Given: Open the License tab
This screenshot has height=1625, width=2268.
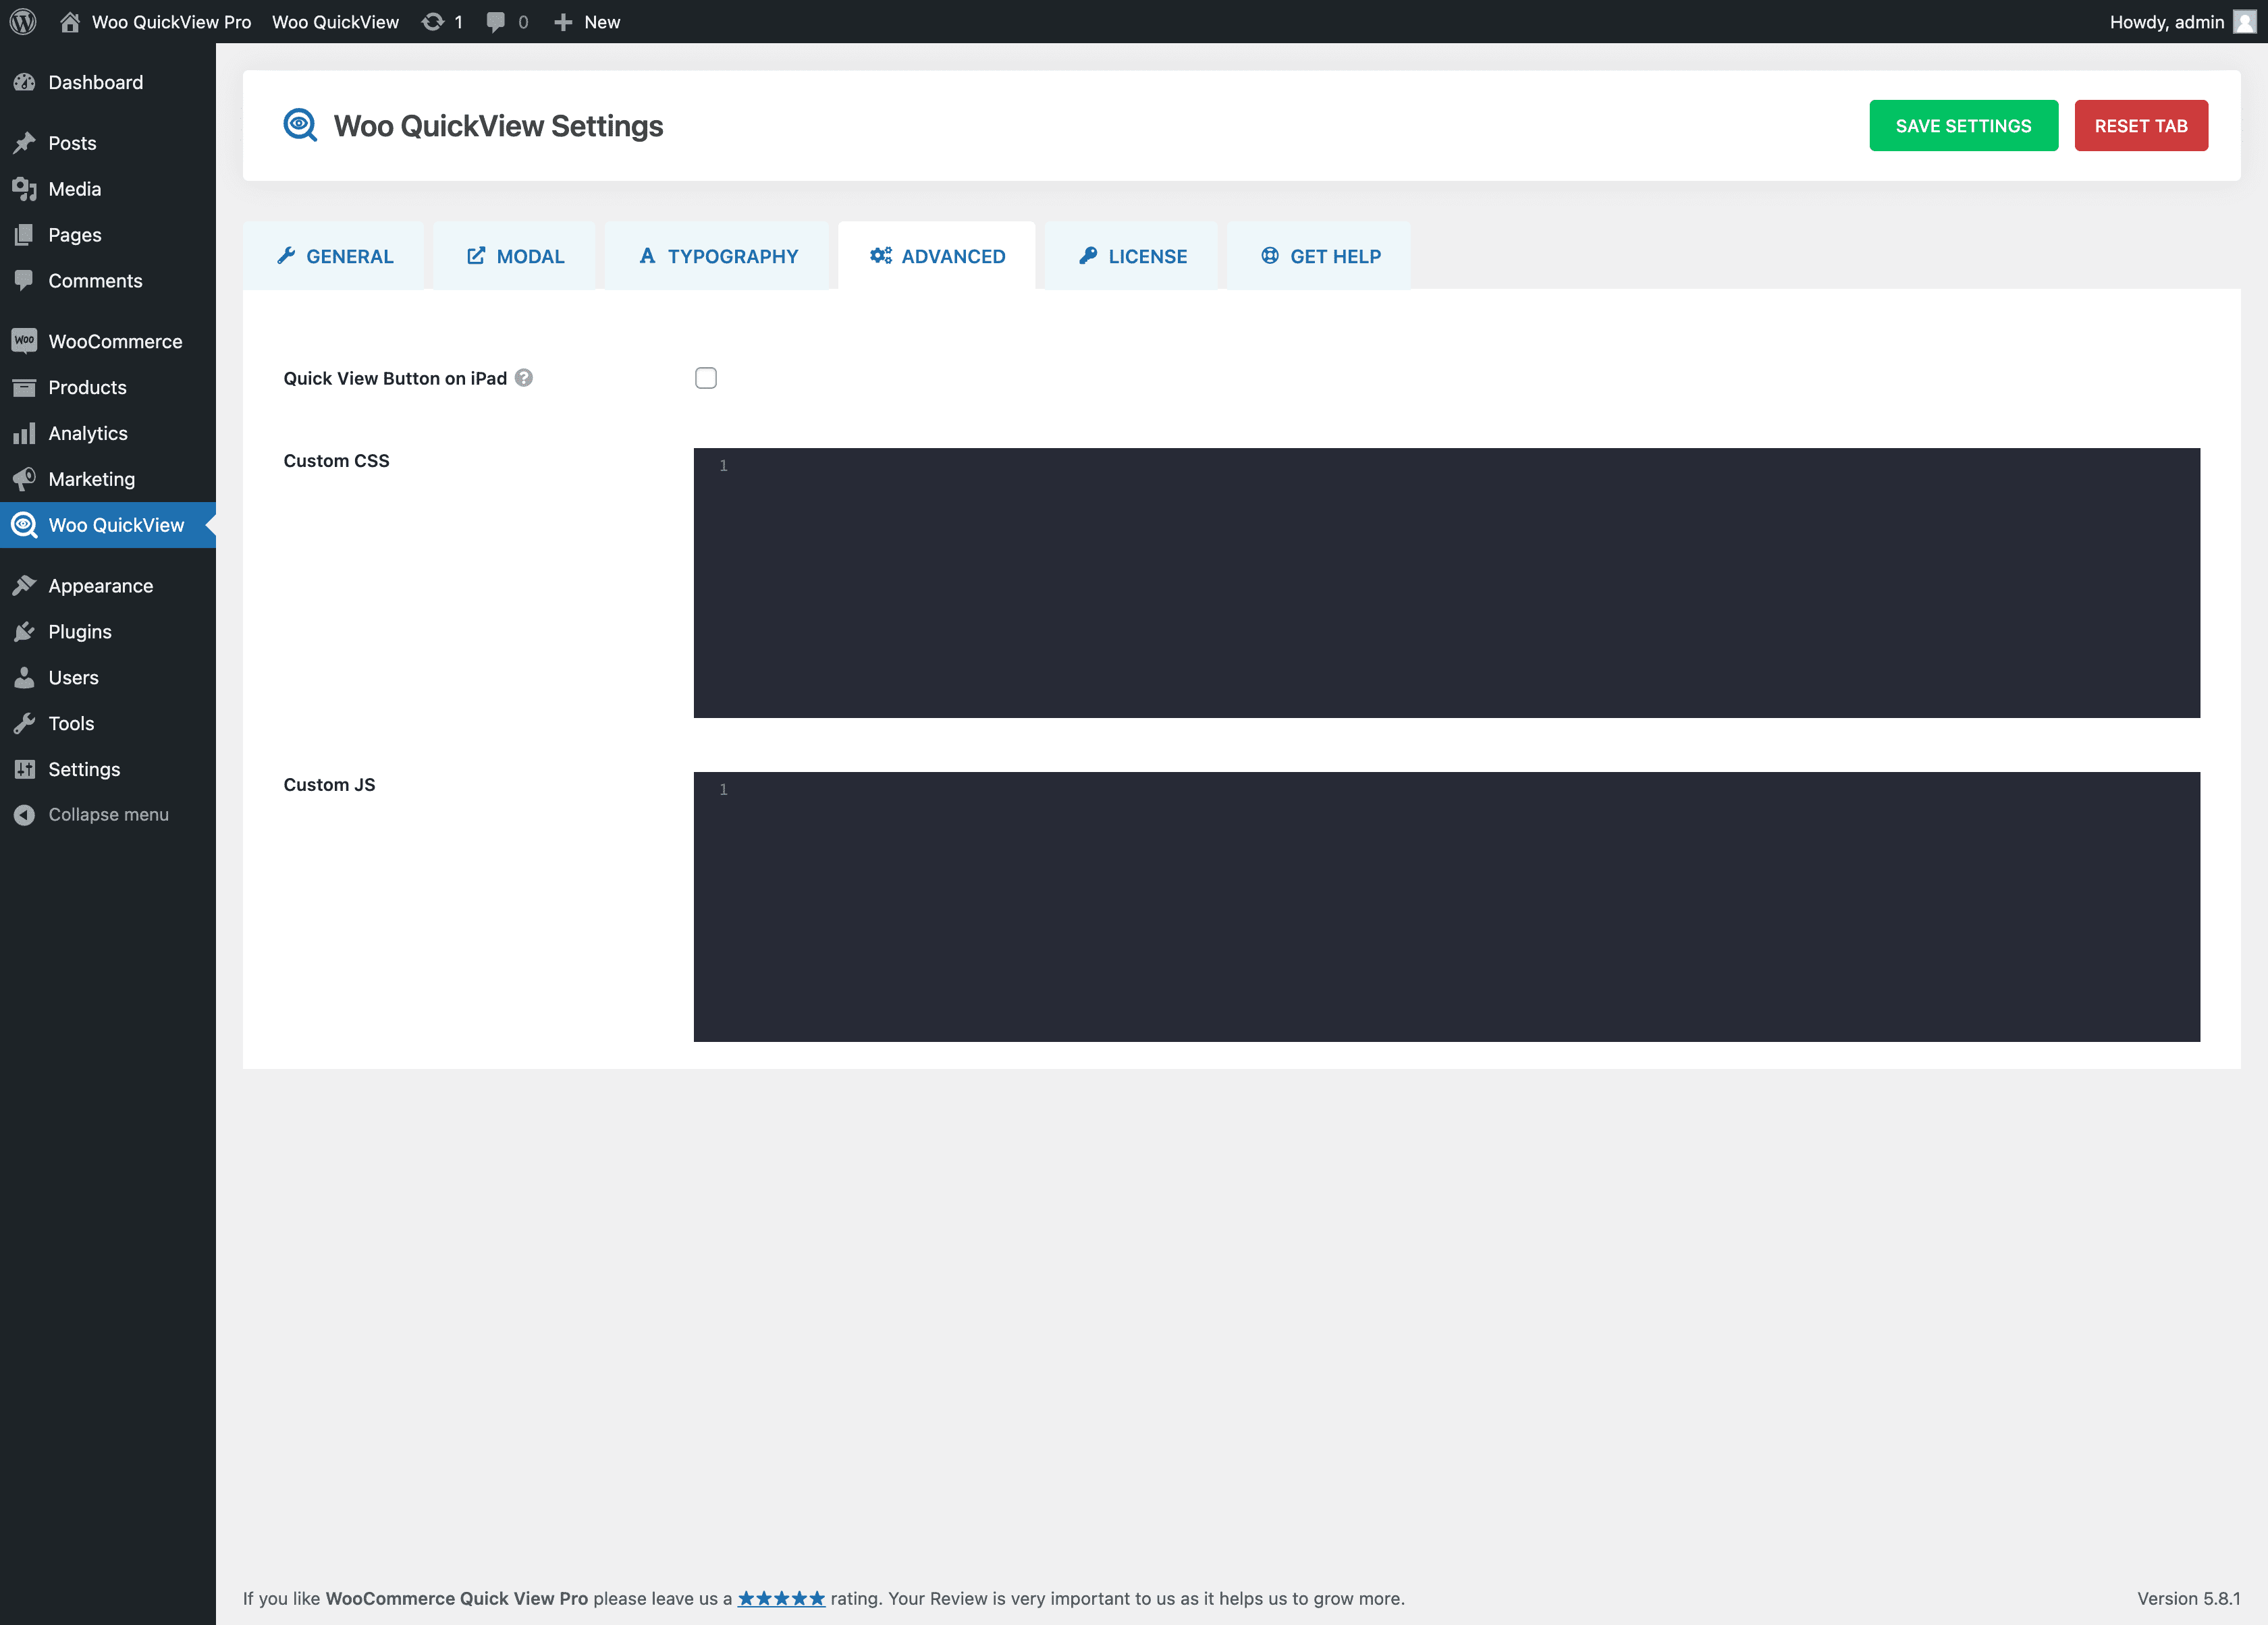Looking at the screenshot, I should 1132,256.
